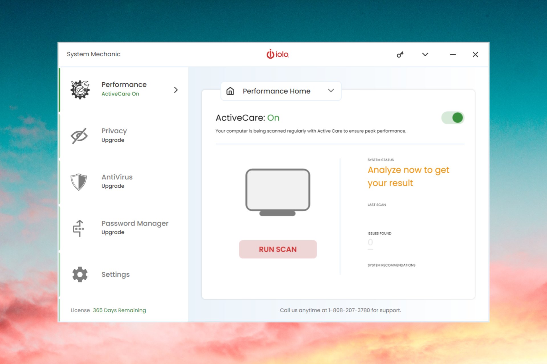Click the System Mechanic title text
The height and width of the screenshot is (364, 547).
point(93,54)
